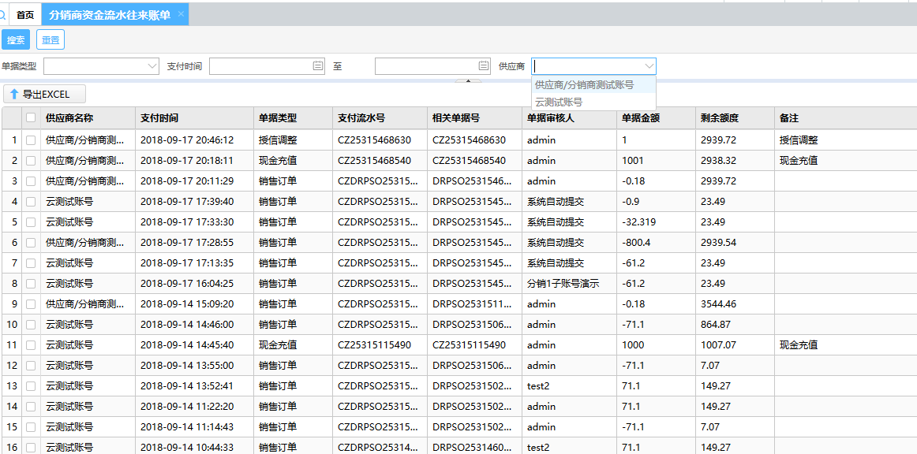Choose 供应商/分销商测试账号 from the dropdown list
917x454 pixels.
[584, 84]
